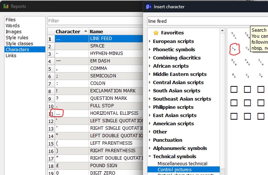268x175 pixels.
Task: Choose the US control picture symbol
Action: tap(247, 76)
